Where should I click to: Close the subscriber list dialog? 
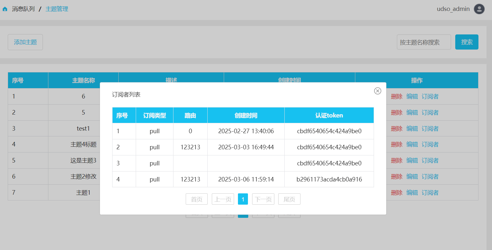pyautogui.click(x=378, y=91)
